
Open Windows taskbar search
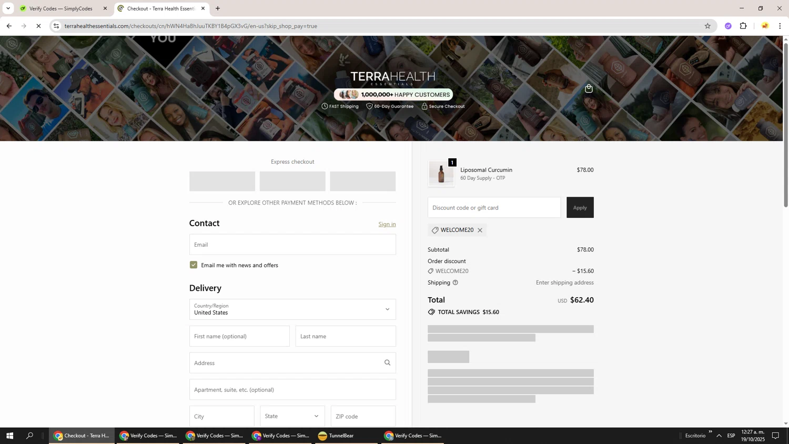coord(29,436)
